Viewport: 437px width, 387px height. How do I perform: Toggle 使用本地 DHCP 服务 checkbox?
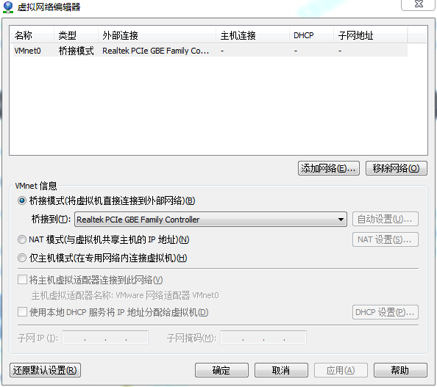click(22, 312)
